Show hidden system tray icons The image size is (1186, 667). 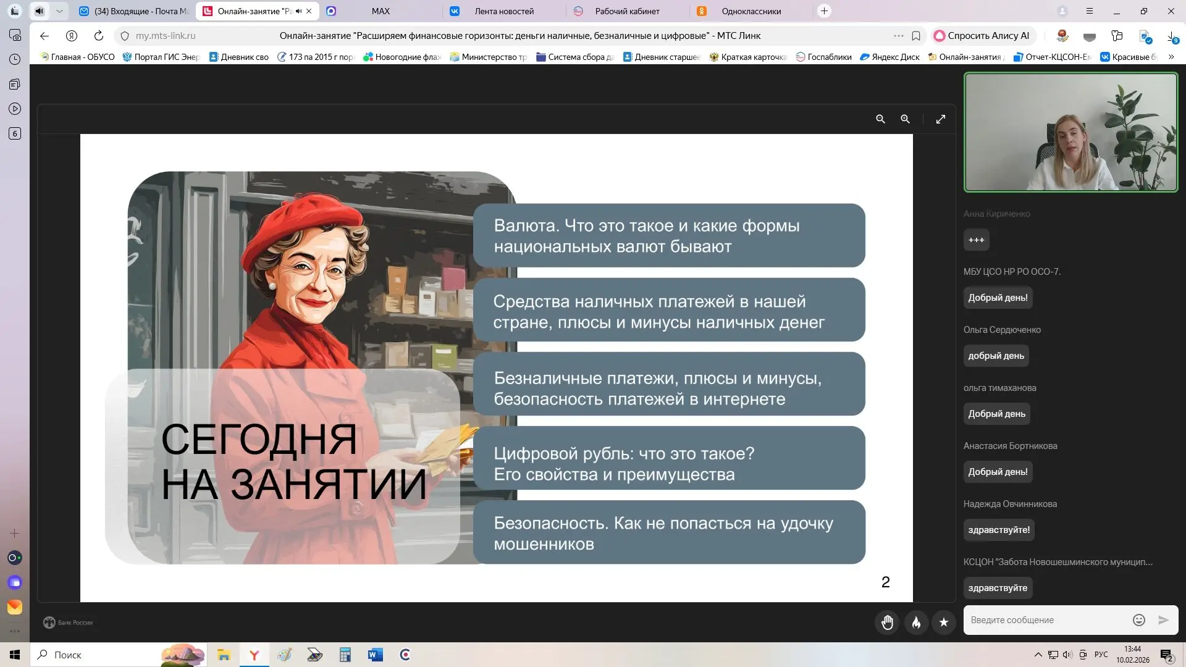[x=1038, y=655]
